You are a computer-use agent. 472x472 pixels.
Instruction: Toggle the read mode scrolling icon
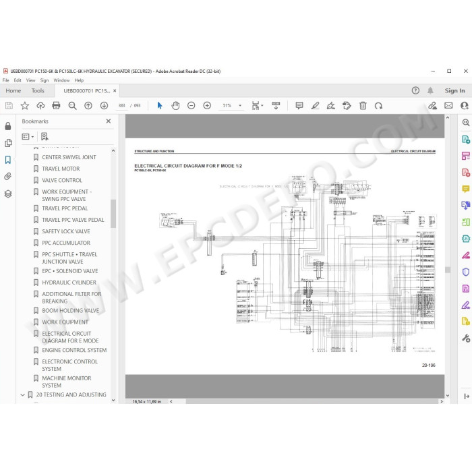pos(276,106)
